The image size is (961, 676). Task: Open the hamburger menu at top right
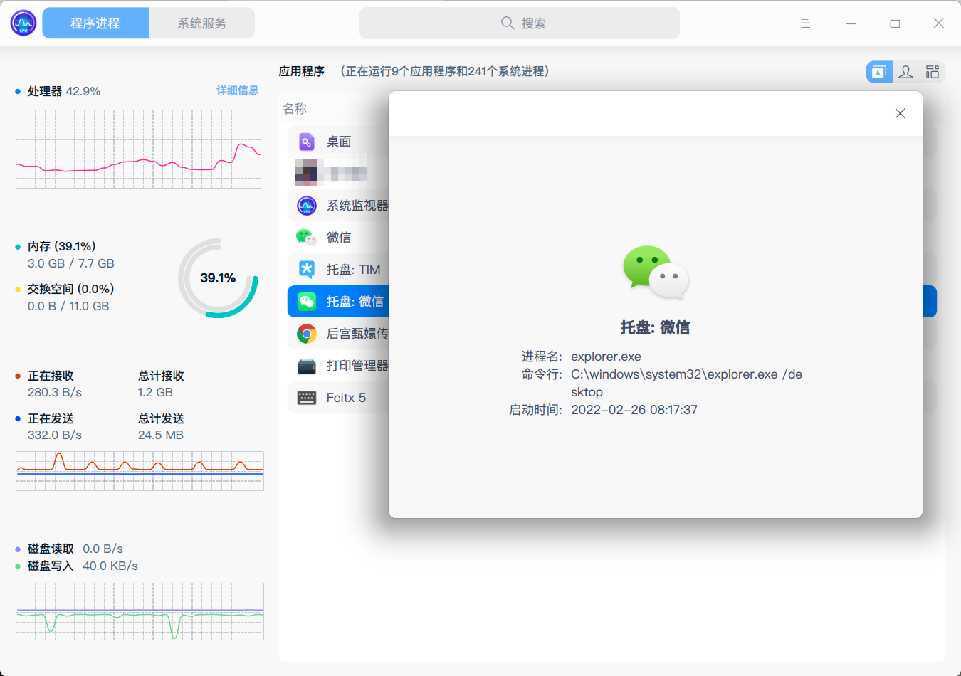[x=805, y=23]
